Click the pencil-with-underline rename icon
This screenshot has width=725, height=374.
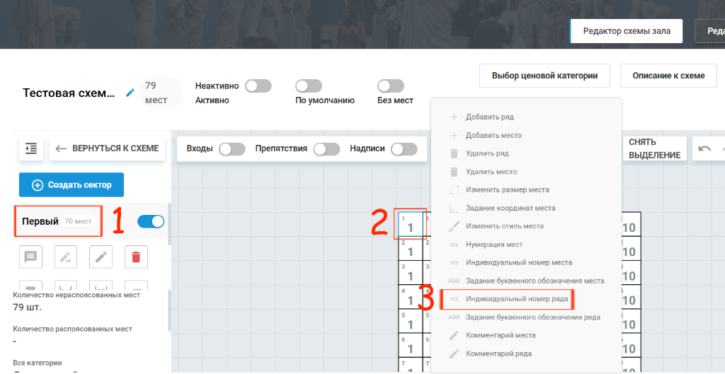[66, 257]
